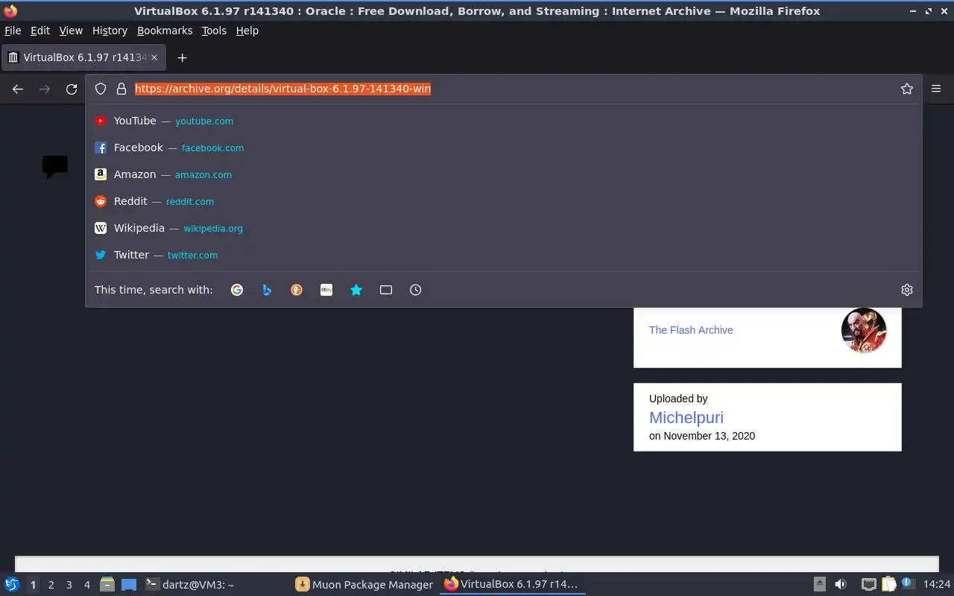Open removable media tray icon
Image resolution: width=954 pixels, height=596 pixels.
(x=819, y=584)
